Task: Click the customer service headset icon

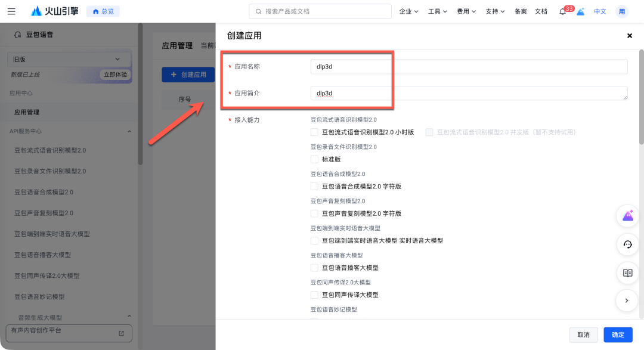Action: (x=627, y=244)
